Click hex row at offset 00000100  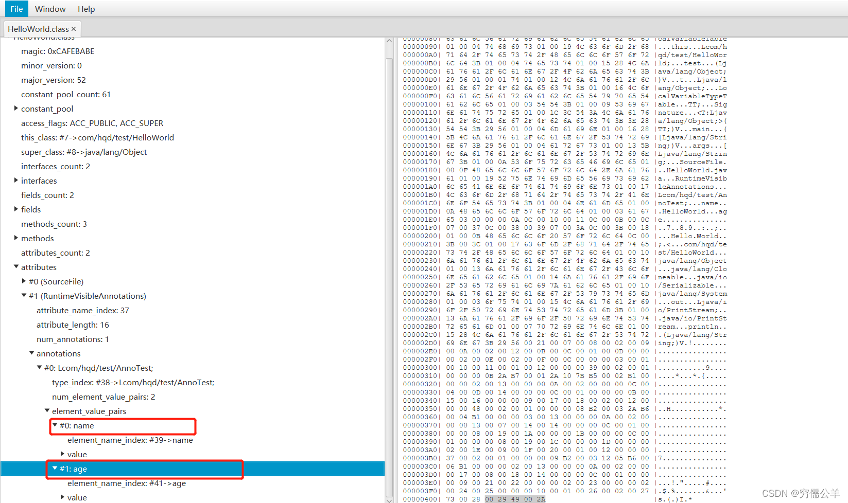[x=565, y=104]
